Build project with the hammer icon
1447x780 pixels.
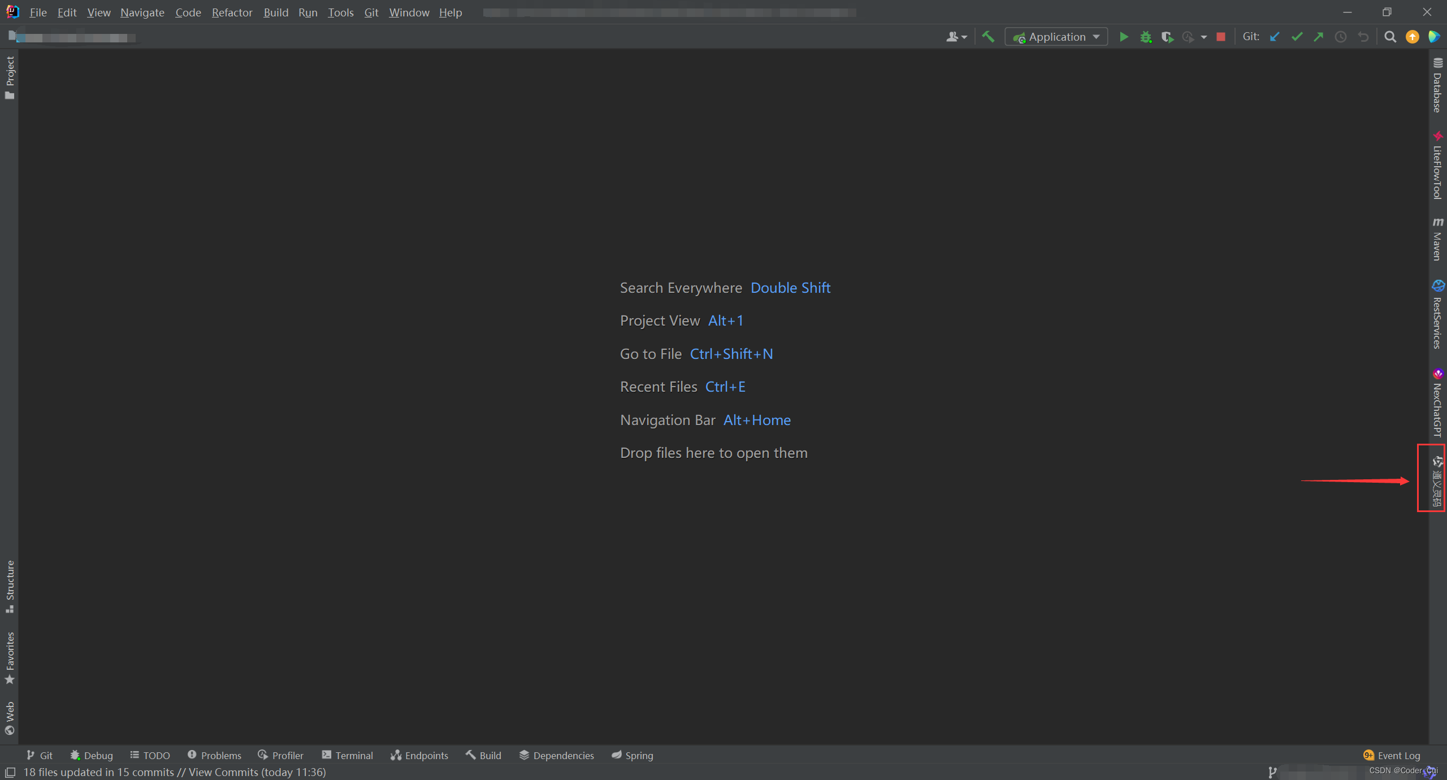point(988,37)
